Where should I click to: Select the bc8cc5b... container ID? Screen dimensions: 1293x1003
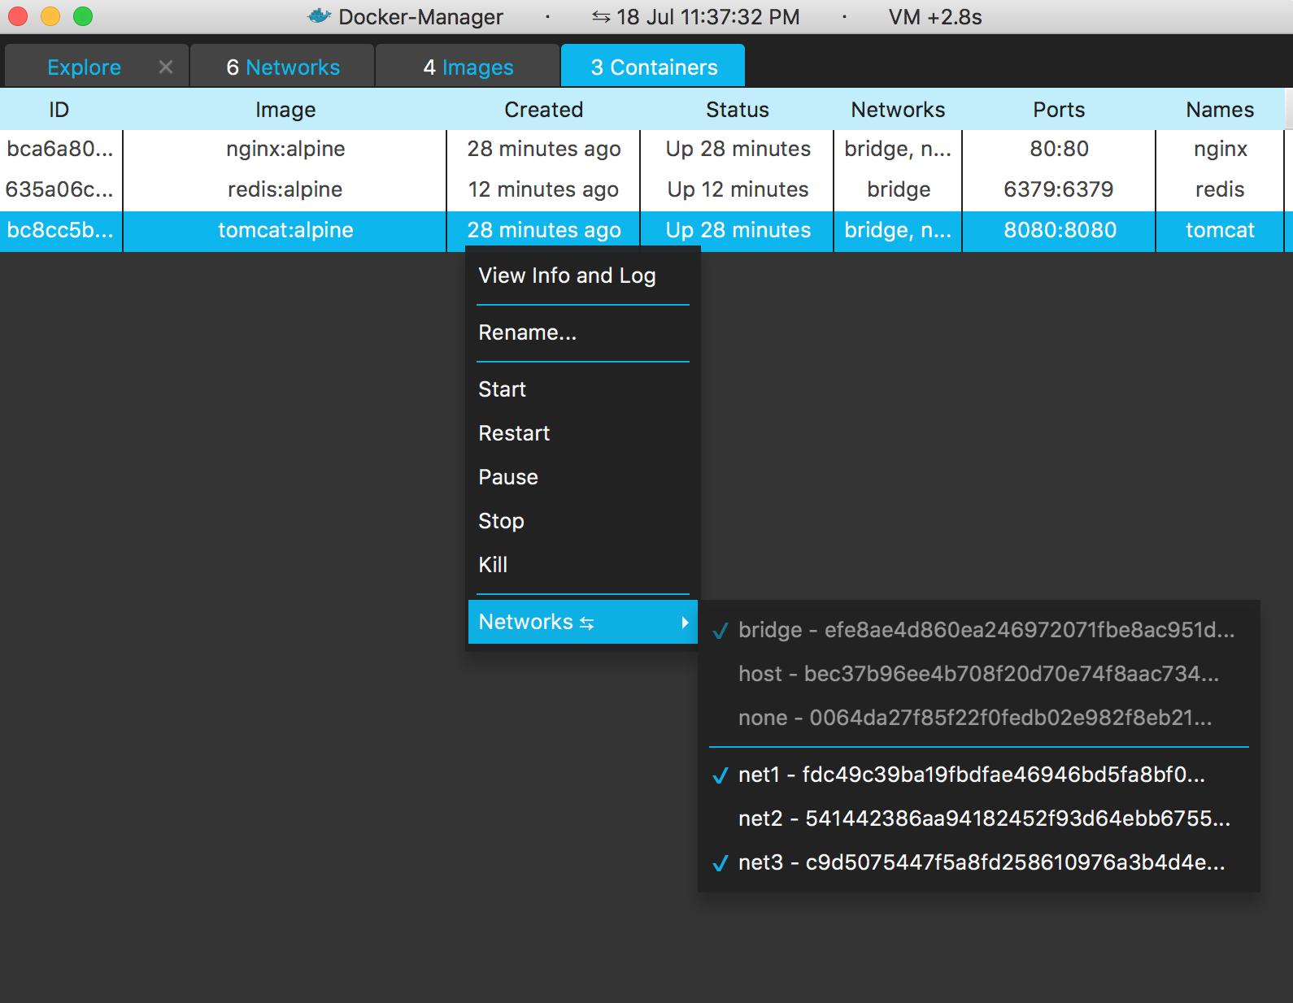[x=60, y=230]
